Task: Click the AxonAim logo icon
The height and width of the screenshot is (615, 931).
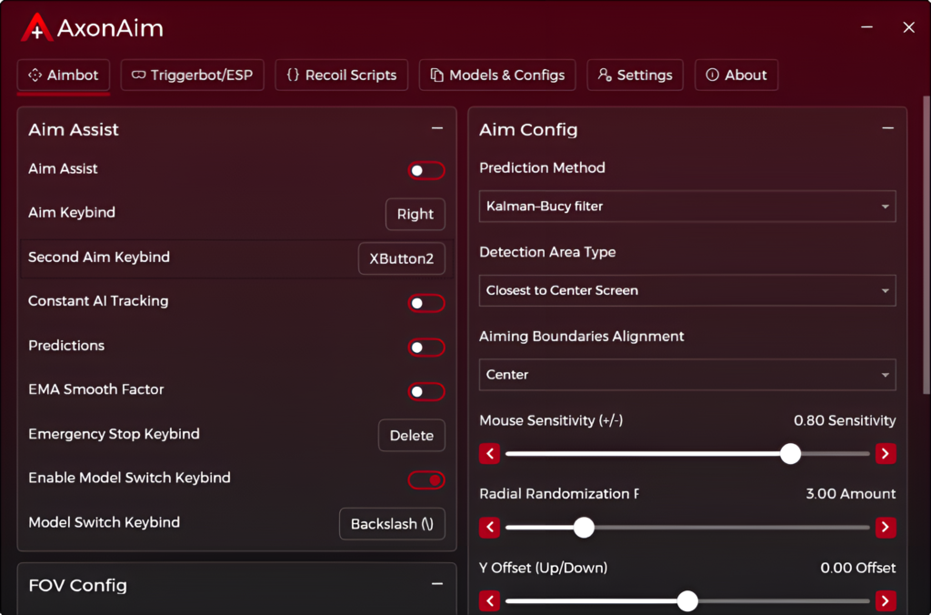Action: (36, 27)
